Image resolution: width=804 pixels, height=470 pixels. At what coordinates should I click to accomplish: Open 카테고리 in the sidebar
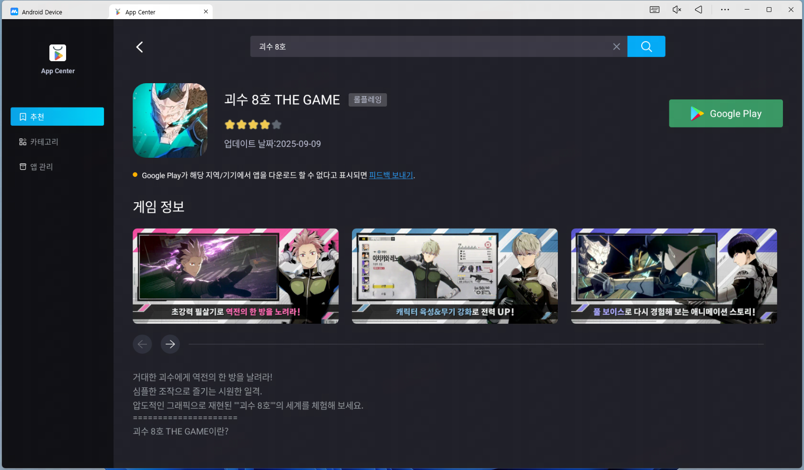pyautogui.click(x=57, y=142)
